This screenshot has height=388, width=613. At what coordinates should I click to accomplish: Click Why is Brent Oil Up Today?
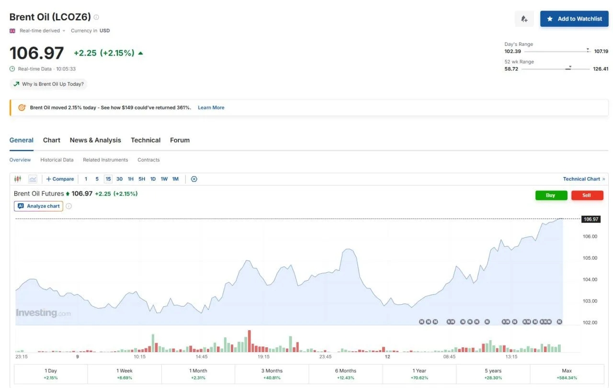pos(48,84)
